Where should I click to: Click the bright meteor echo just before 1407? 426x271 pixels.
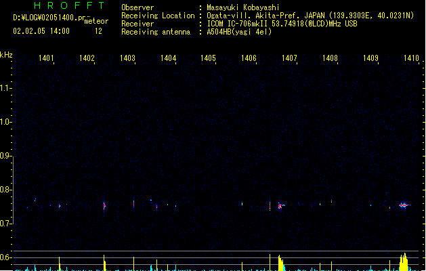pos(281,206)
